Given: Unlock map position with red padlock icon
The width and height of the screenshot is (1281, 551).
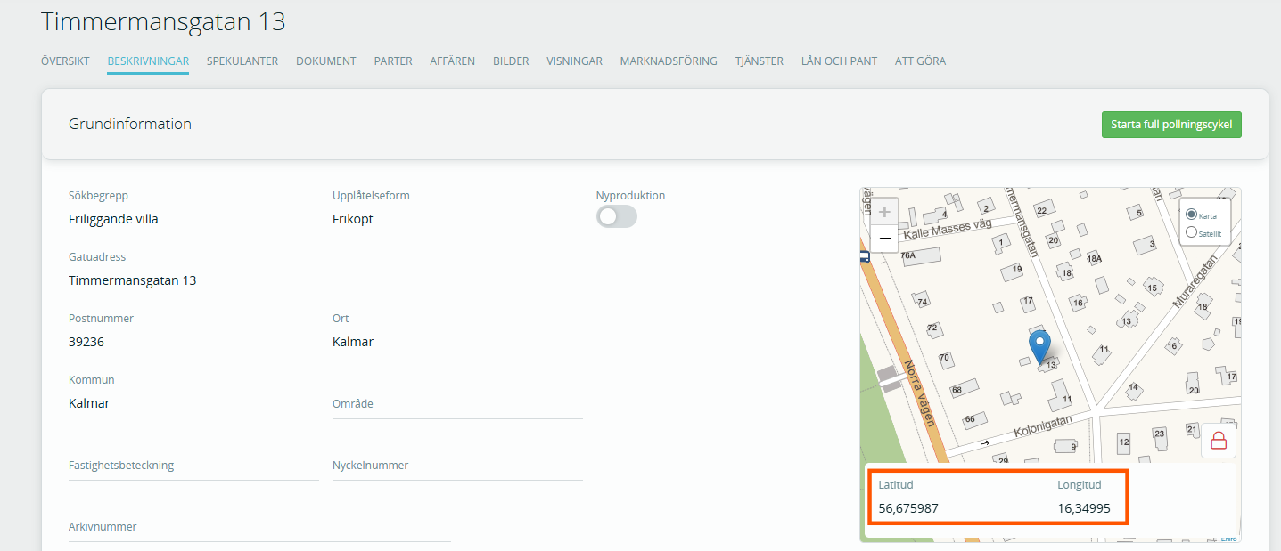Looking at the screenshot, I should 1218,440.
